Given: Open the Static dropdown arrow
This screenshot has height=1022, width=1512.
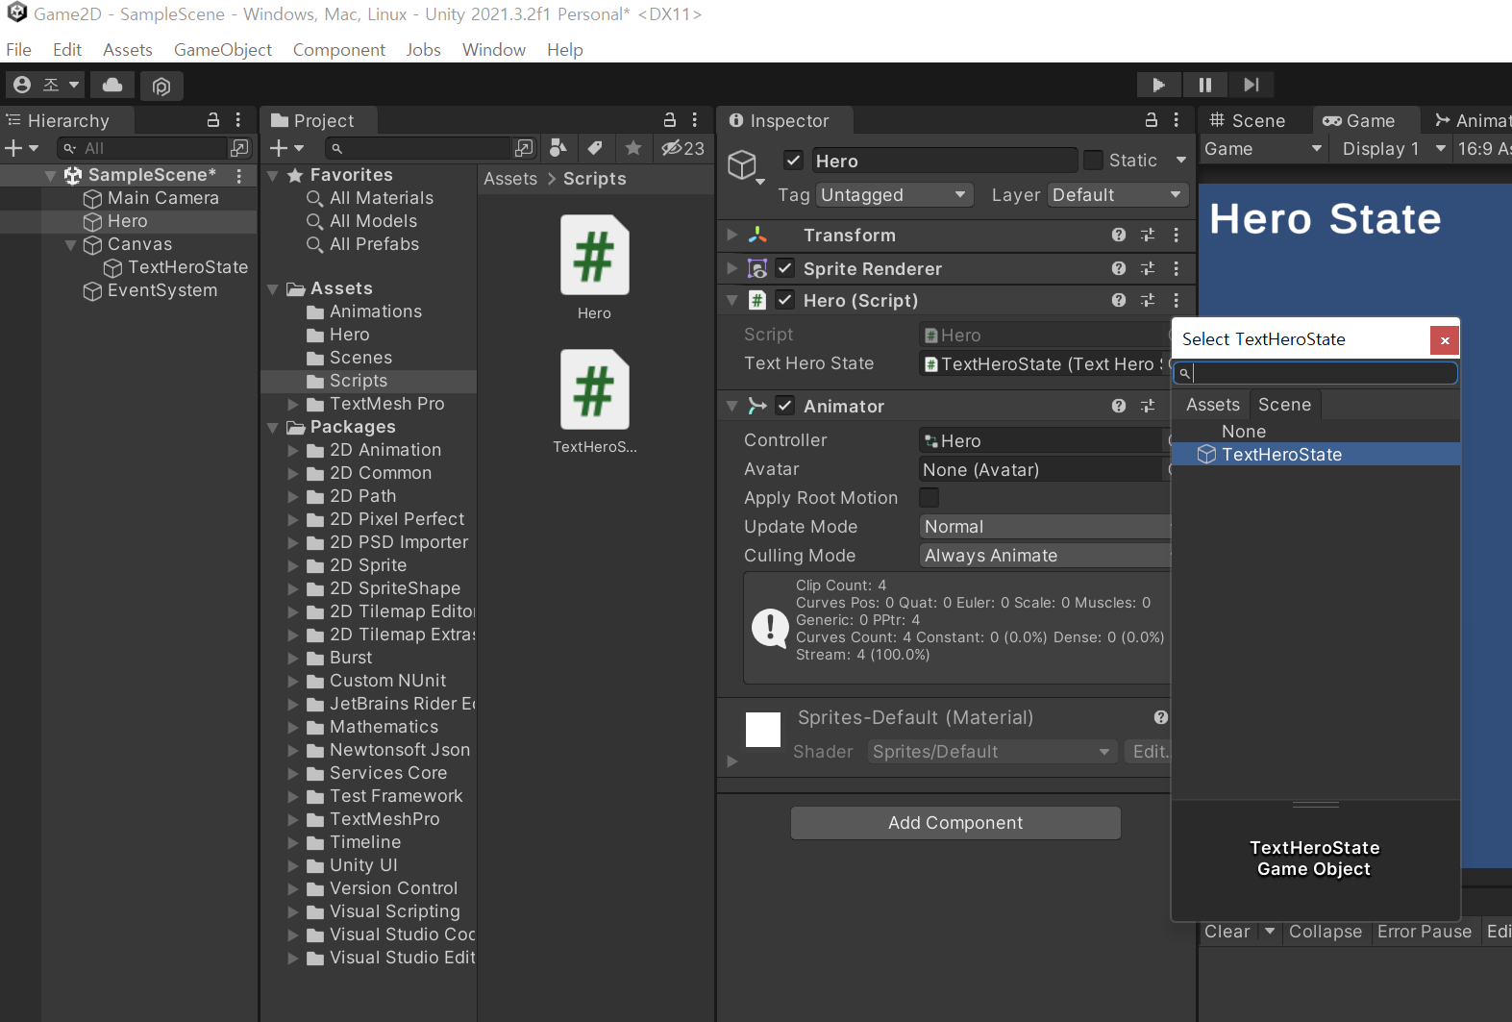Looking at the screenshot, I should (1181, 160).
